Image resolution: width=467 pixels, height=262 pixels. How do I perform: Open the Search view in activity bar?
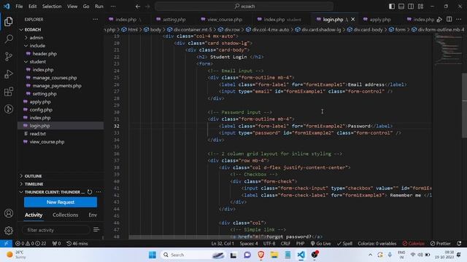click(9, 39)
